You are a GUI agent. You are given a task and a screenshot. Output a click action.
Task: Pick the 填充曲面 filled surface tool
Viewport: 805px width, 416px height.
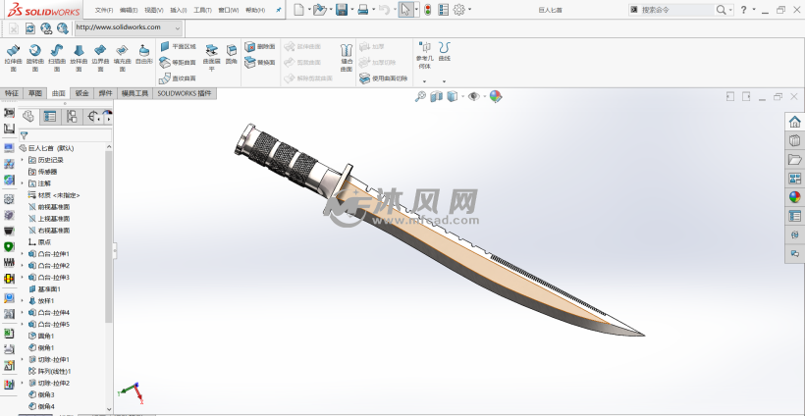tap(122, 57)
